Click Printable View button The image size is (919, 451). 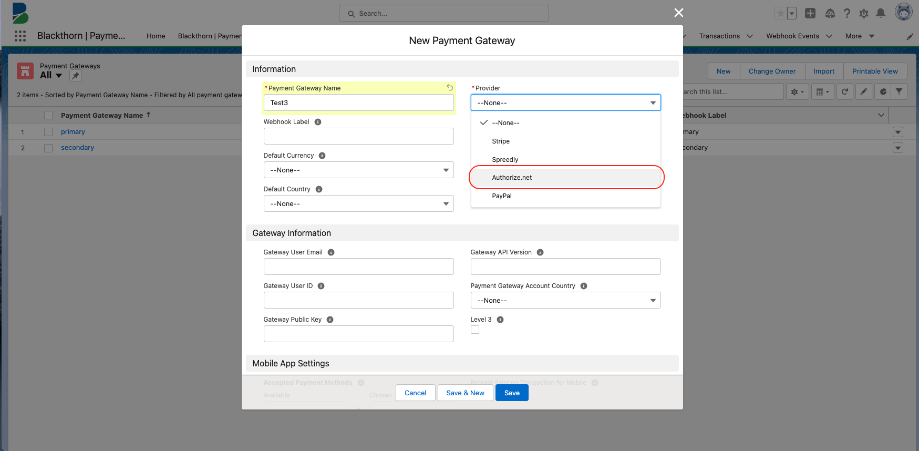tap(875, 71)
